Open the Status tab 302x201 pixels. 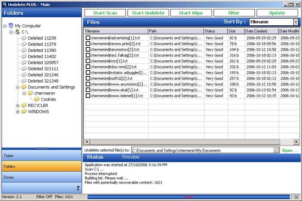(95, 157)
